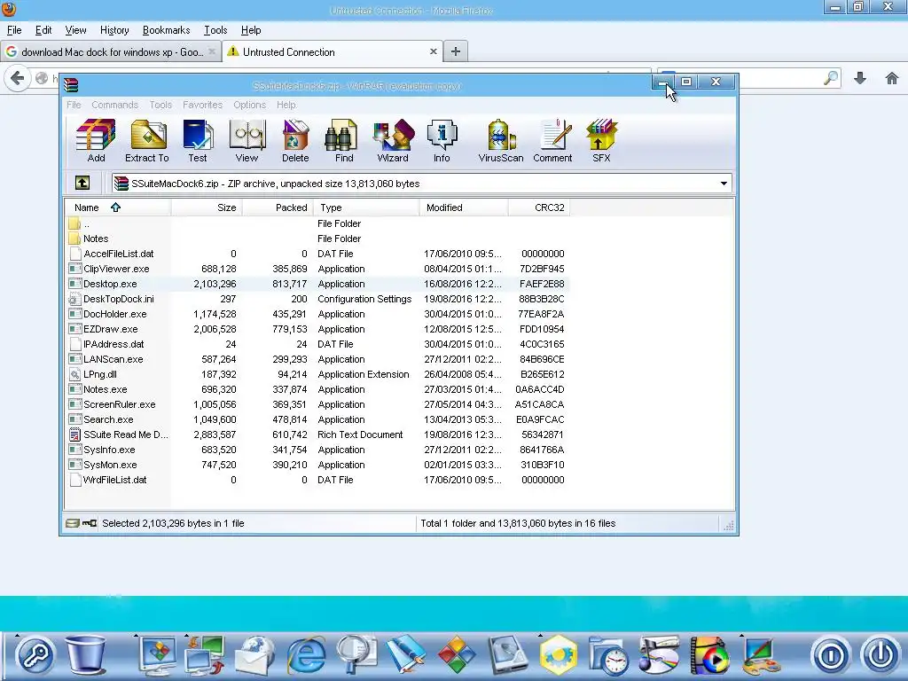Select DocHolder.exe file
This screenshot has height=681, width=908.
(317, 314)
